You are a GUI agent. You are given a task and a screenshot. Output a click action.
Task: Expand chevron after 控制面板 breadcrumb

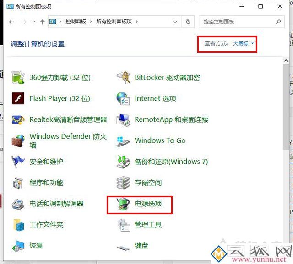click(x=91, y=22)
